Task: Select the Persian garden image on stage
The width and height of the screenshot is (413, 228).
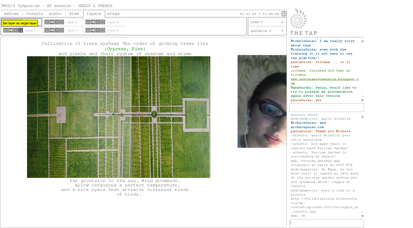Action: [118, 117]
